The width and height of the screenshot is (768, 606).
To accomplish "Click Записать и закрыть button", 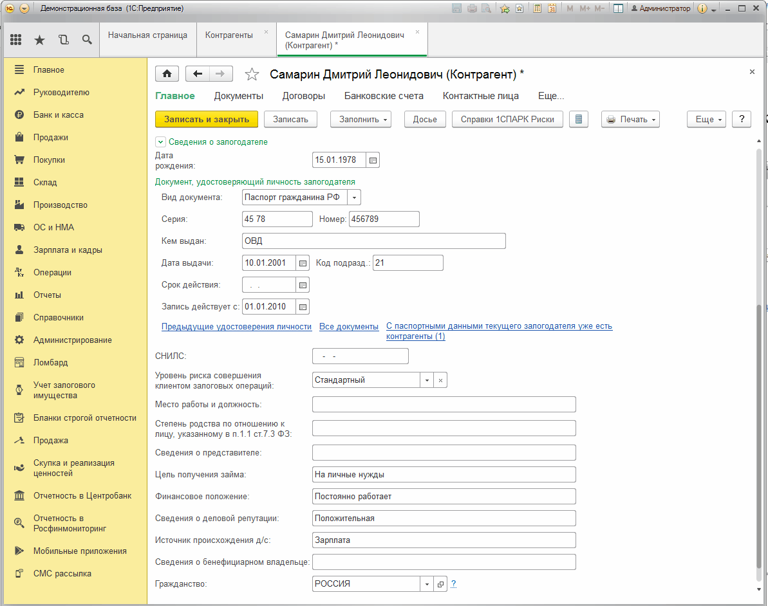I will point(207,120).
